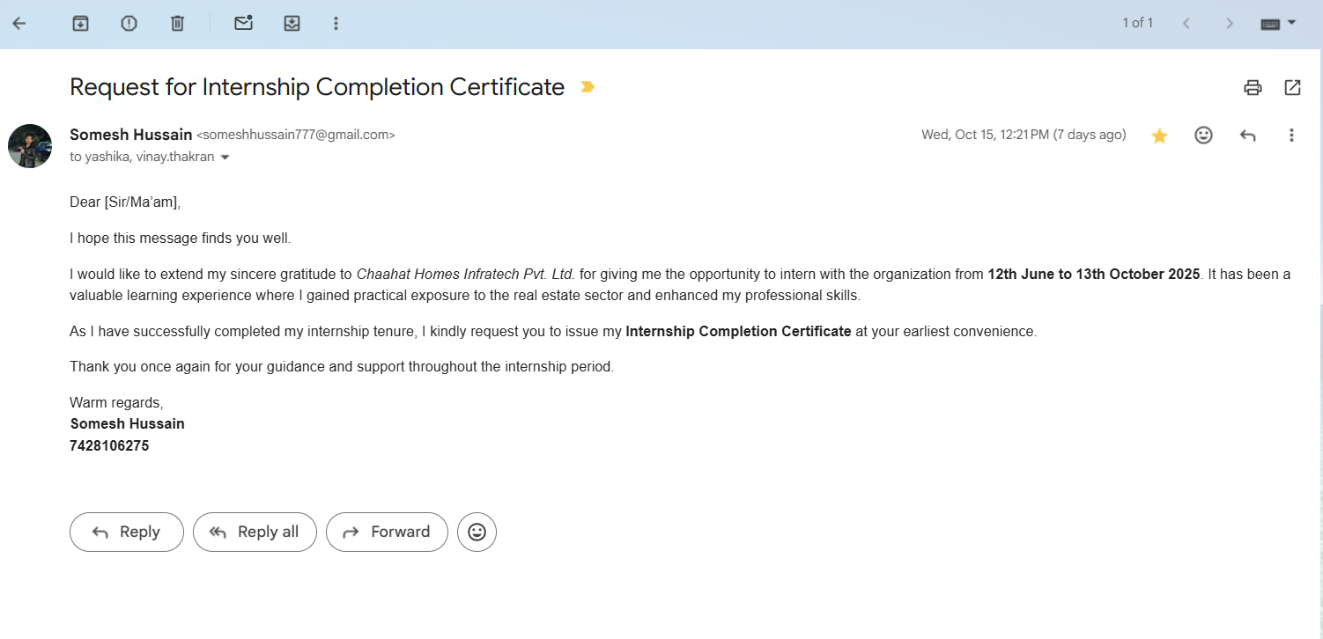
Task: Mark the email as unread
Action: click(x=243, y=24)
